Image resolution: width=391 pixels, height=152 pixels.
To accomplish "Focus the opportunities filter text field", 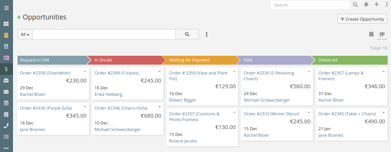I will coord(104,34).
